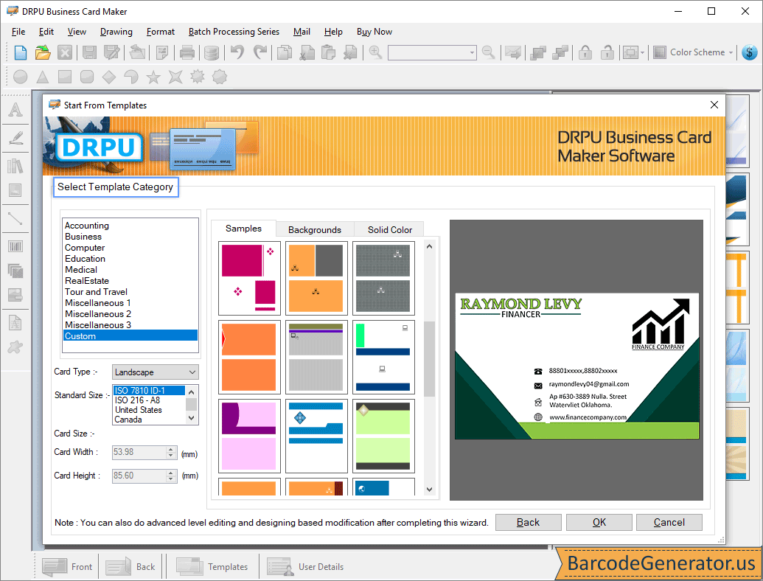Select the Line tool in left sidebar
Viewport: 763px width, 581px height.
coord(15,218)
